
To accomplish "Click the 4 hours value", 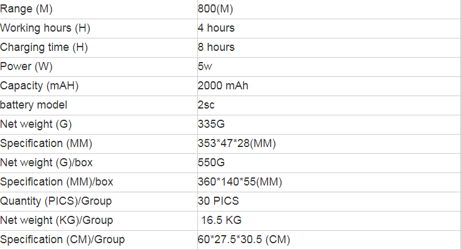I will (x=216, y=28).
